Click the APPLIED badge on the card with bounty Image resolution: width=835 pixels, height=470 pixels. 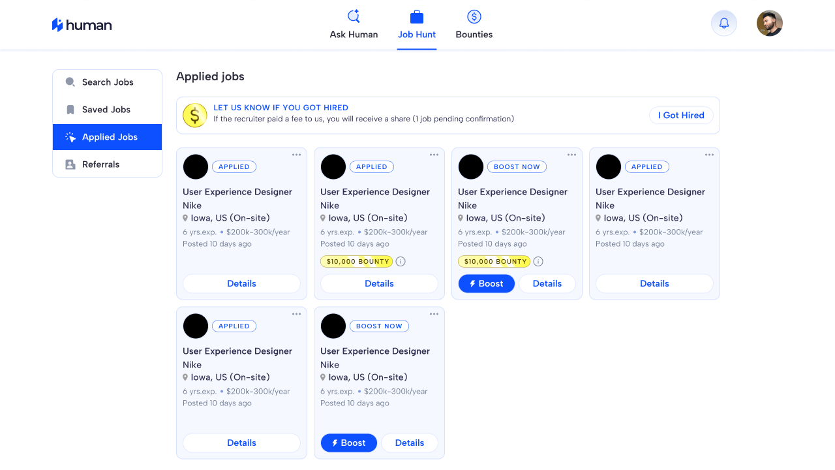372,167
